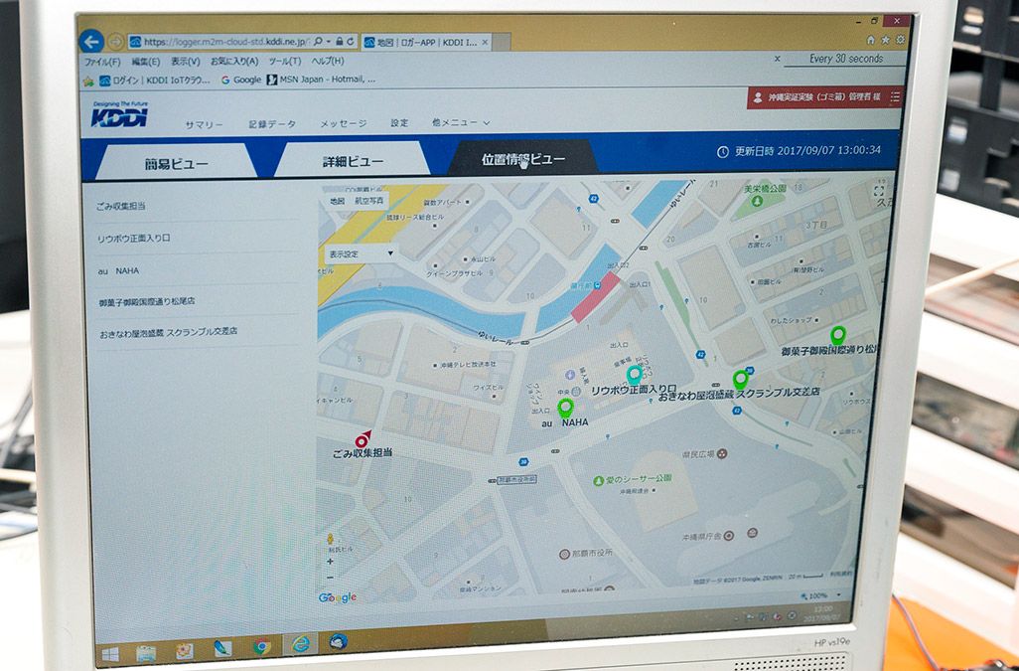Open the KDDI IoTクラウド login bookmark
Image resolution: width=1019 pixels, height=671 pixels.
point(155,81)
